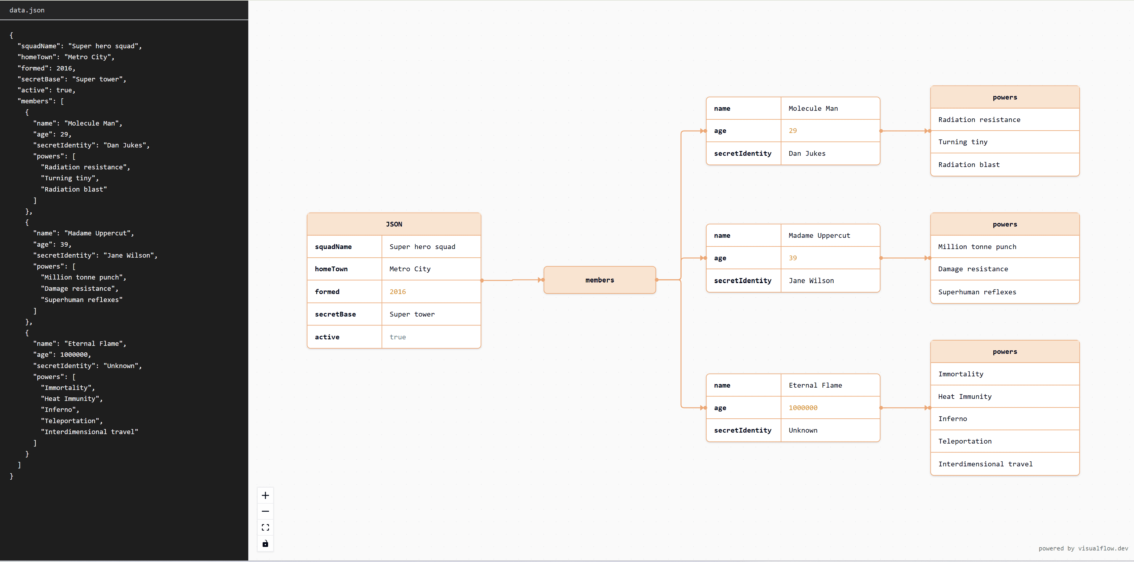Click the 'Immortality' power row

pos(1005,374)
